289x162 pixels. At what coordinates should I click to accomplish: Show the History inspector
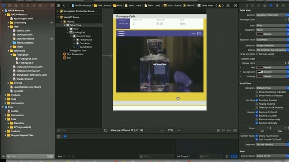pos(253,6)
